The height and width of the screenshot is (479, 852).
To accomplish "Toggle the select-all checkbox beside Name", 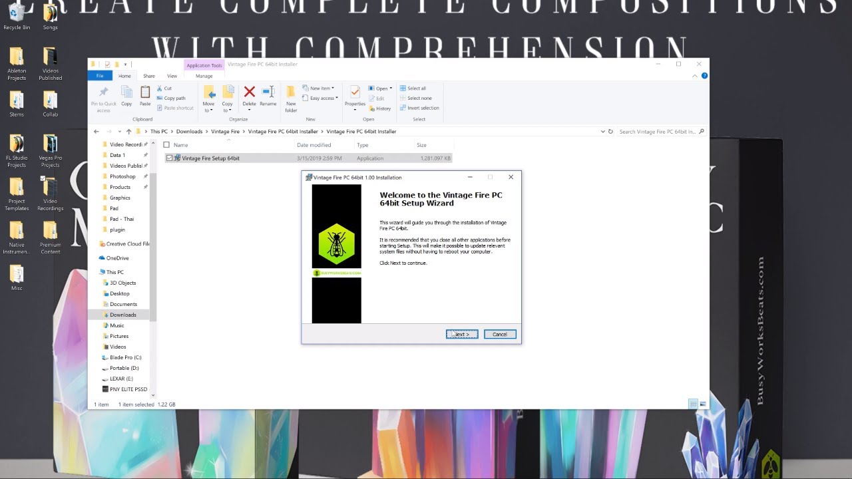I will (166, 144).
